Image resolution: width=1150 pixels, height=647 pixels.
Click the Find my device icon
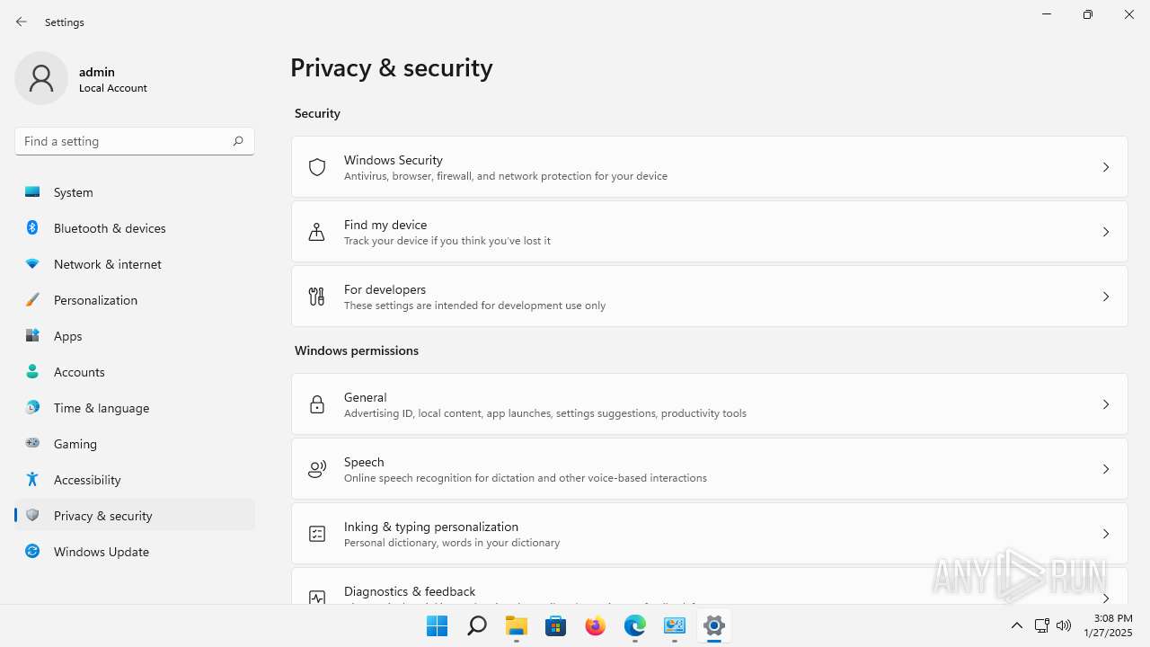(x=317, y=232)
